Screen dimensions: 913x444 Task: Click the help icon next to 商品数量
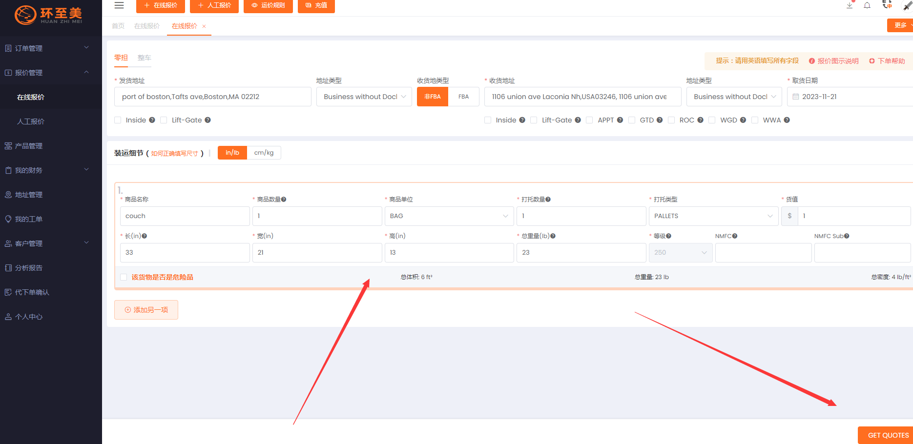click(x=284, y=200)
